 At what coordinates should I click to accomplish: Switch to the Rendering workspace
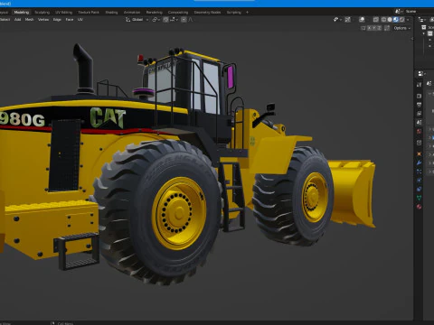155,13
